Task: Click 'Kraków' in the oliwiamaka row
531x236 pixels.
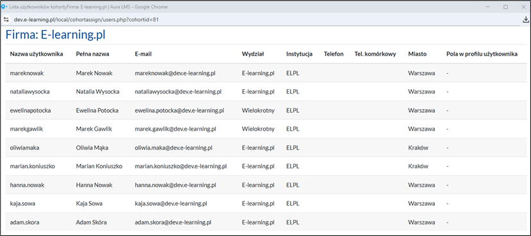Action: click(418, 147)
